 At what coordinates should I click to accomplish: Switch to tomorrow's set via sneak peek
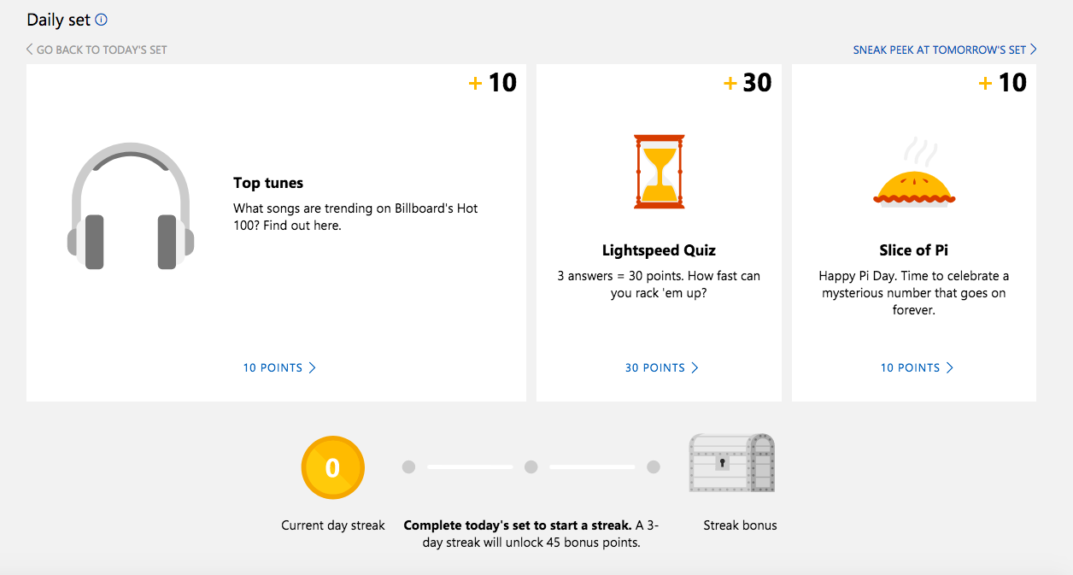pos(936,50)
